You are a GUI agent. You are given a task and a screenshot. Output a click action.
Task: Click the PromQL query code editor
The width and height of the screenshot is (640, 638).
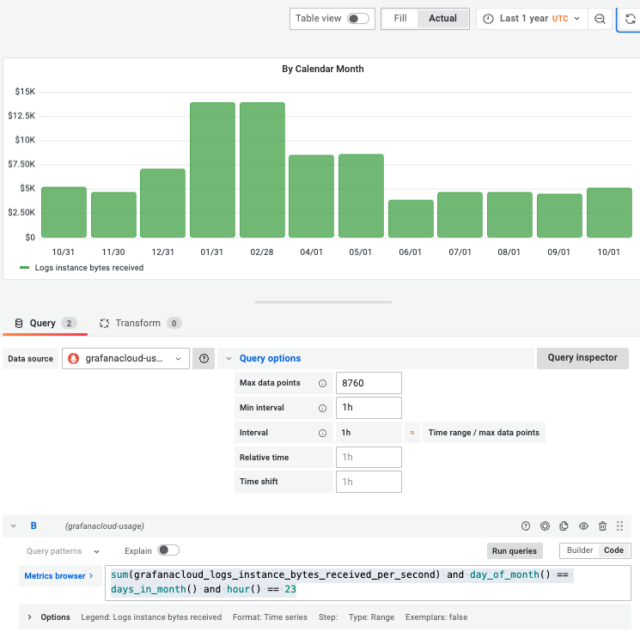(368, 583)
